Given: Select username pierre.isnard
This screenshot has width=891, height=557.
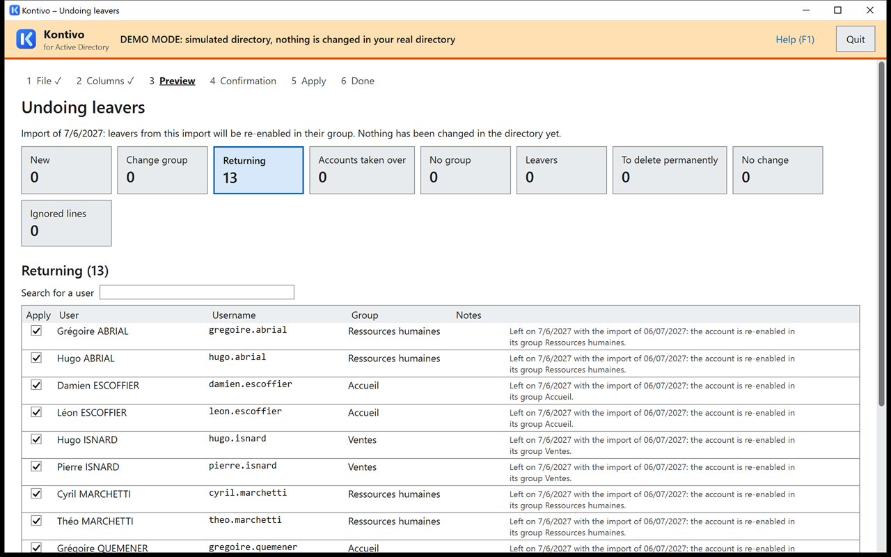Looking at the screenshot, I should click(243, 466).
